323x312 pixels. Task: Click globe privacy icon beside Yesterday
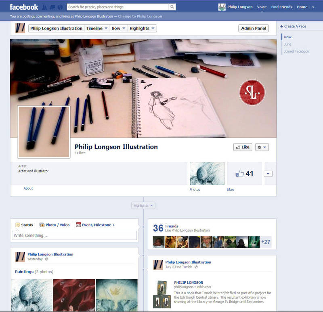(x=47, y=259)
